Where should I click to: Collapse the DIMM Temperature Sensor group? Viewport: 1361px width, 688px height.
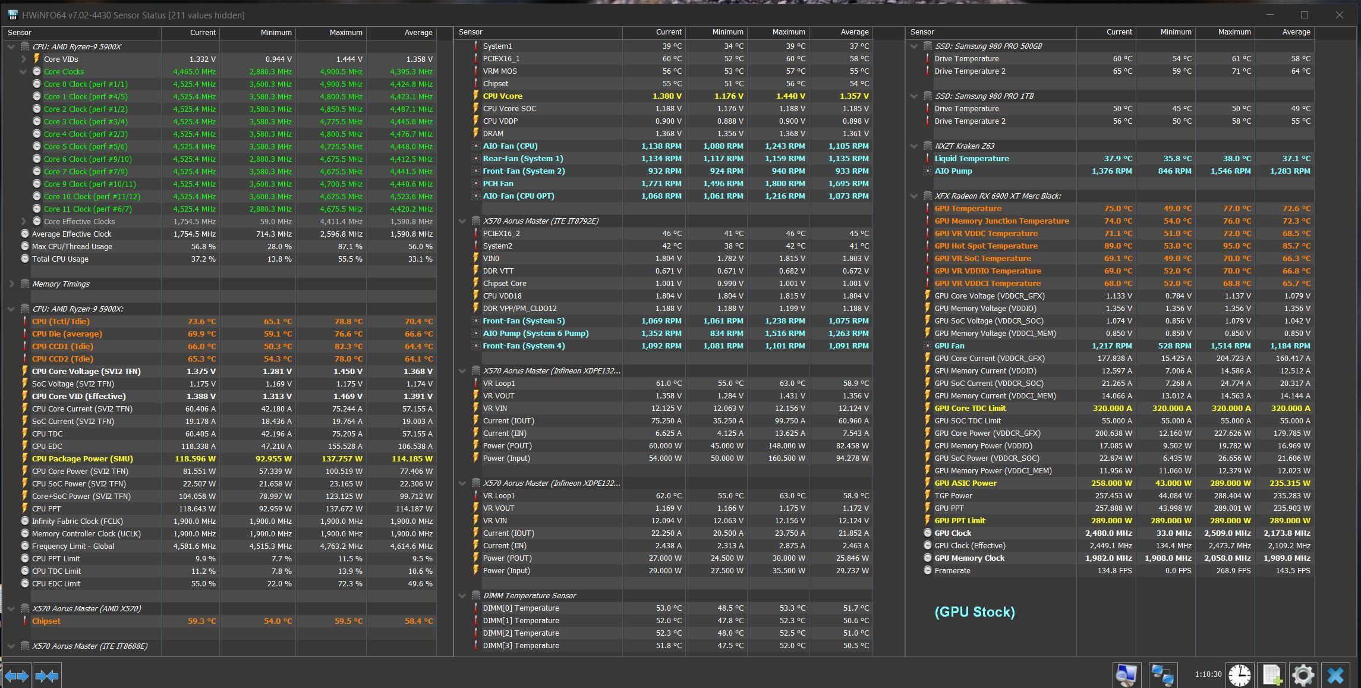462,595
